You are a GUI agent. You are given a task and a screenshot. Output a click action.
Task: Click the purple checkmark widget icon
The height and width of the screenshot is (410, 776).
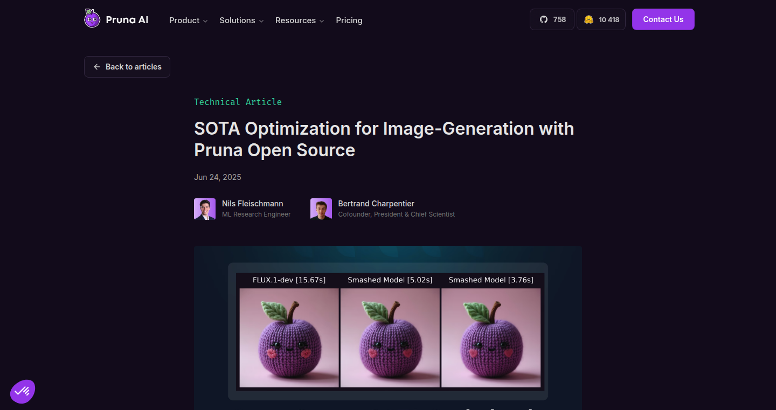click(23, 392)
